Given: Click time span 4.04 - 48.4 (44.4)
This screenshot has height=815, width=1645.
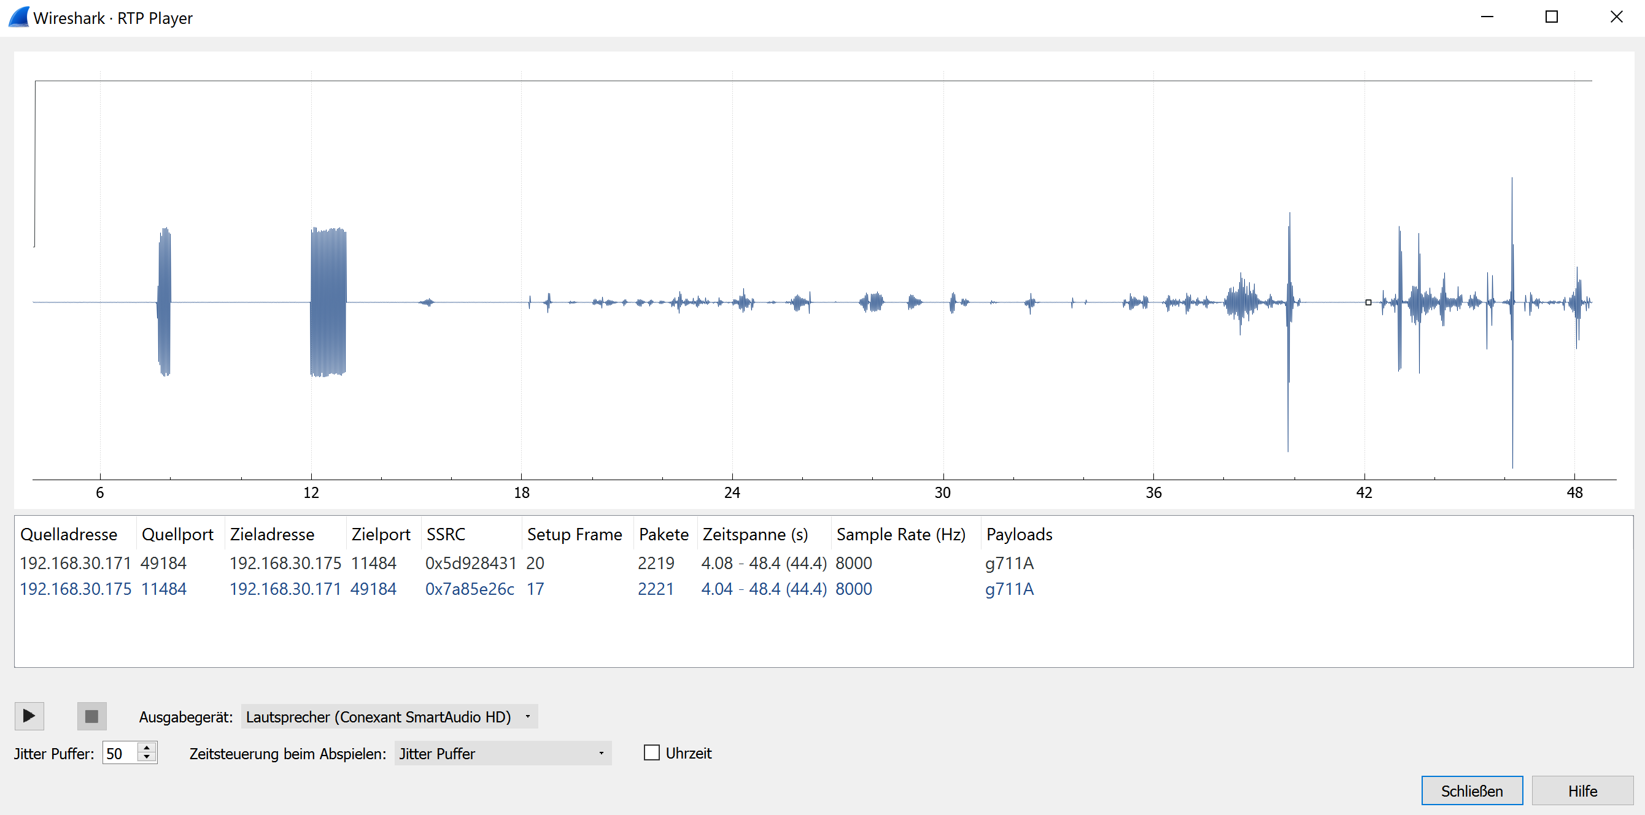Looking at the screenshot, I should (764, 589).
